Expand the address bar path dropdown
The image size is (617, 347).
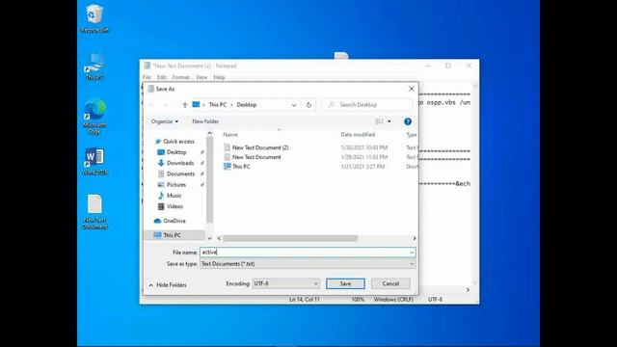294,105
